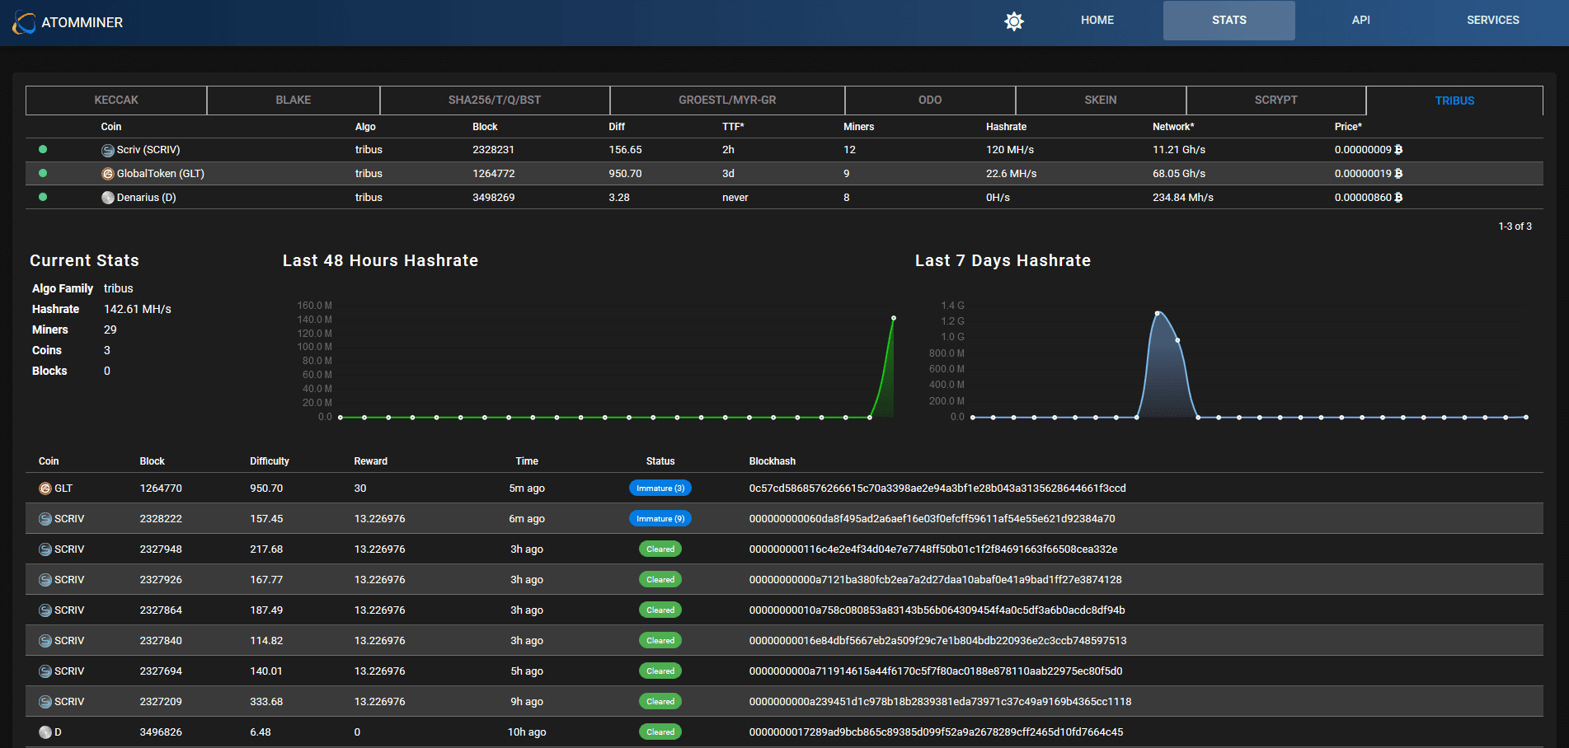Select the TRIBUS algorithm tab

(x=1454, y=101)
